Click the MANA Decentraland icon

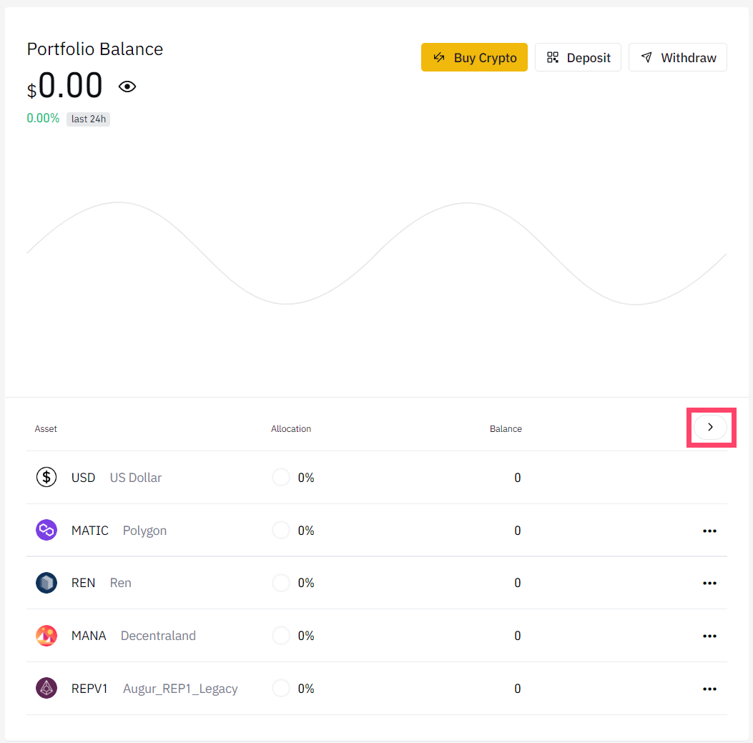(x=46, y=636)
